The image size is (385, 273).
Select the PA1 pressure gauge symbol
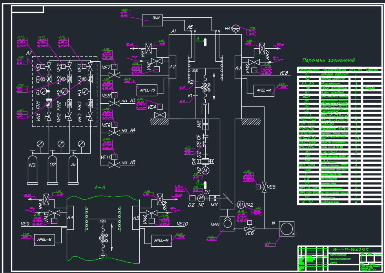coord(236,28)
